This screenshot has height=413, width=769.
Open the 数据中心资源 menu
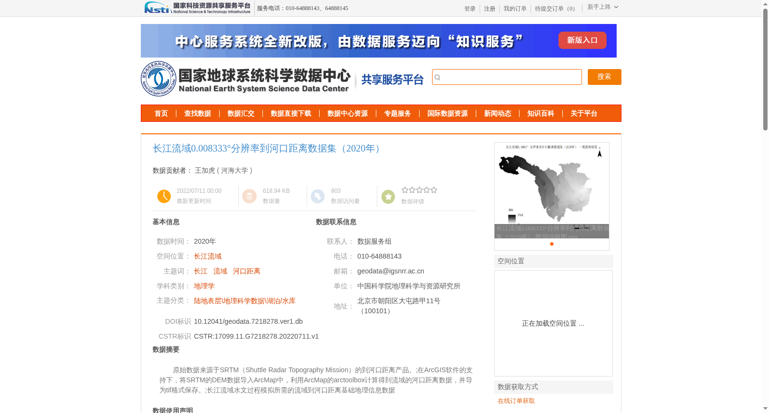[347, 114]
